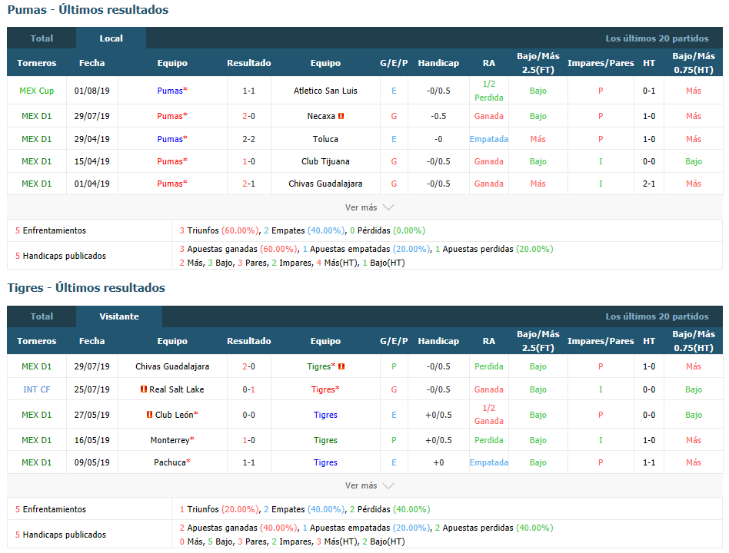Switch to the Total tab in Tigres results
The width and height of the screenshot is (729, 553).
pyautogui.click(x=42, y=316)
